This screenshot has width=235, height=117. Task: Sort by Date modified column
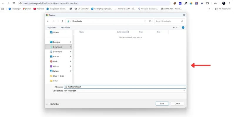[x=123, y=32]
